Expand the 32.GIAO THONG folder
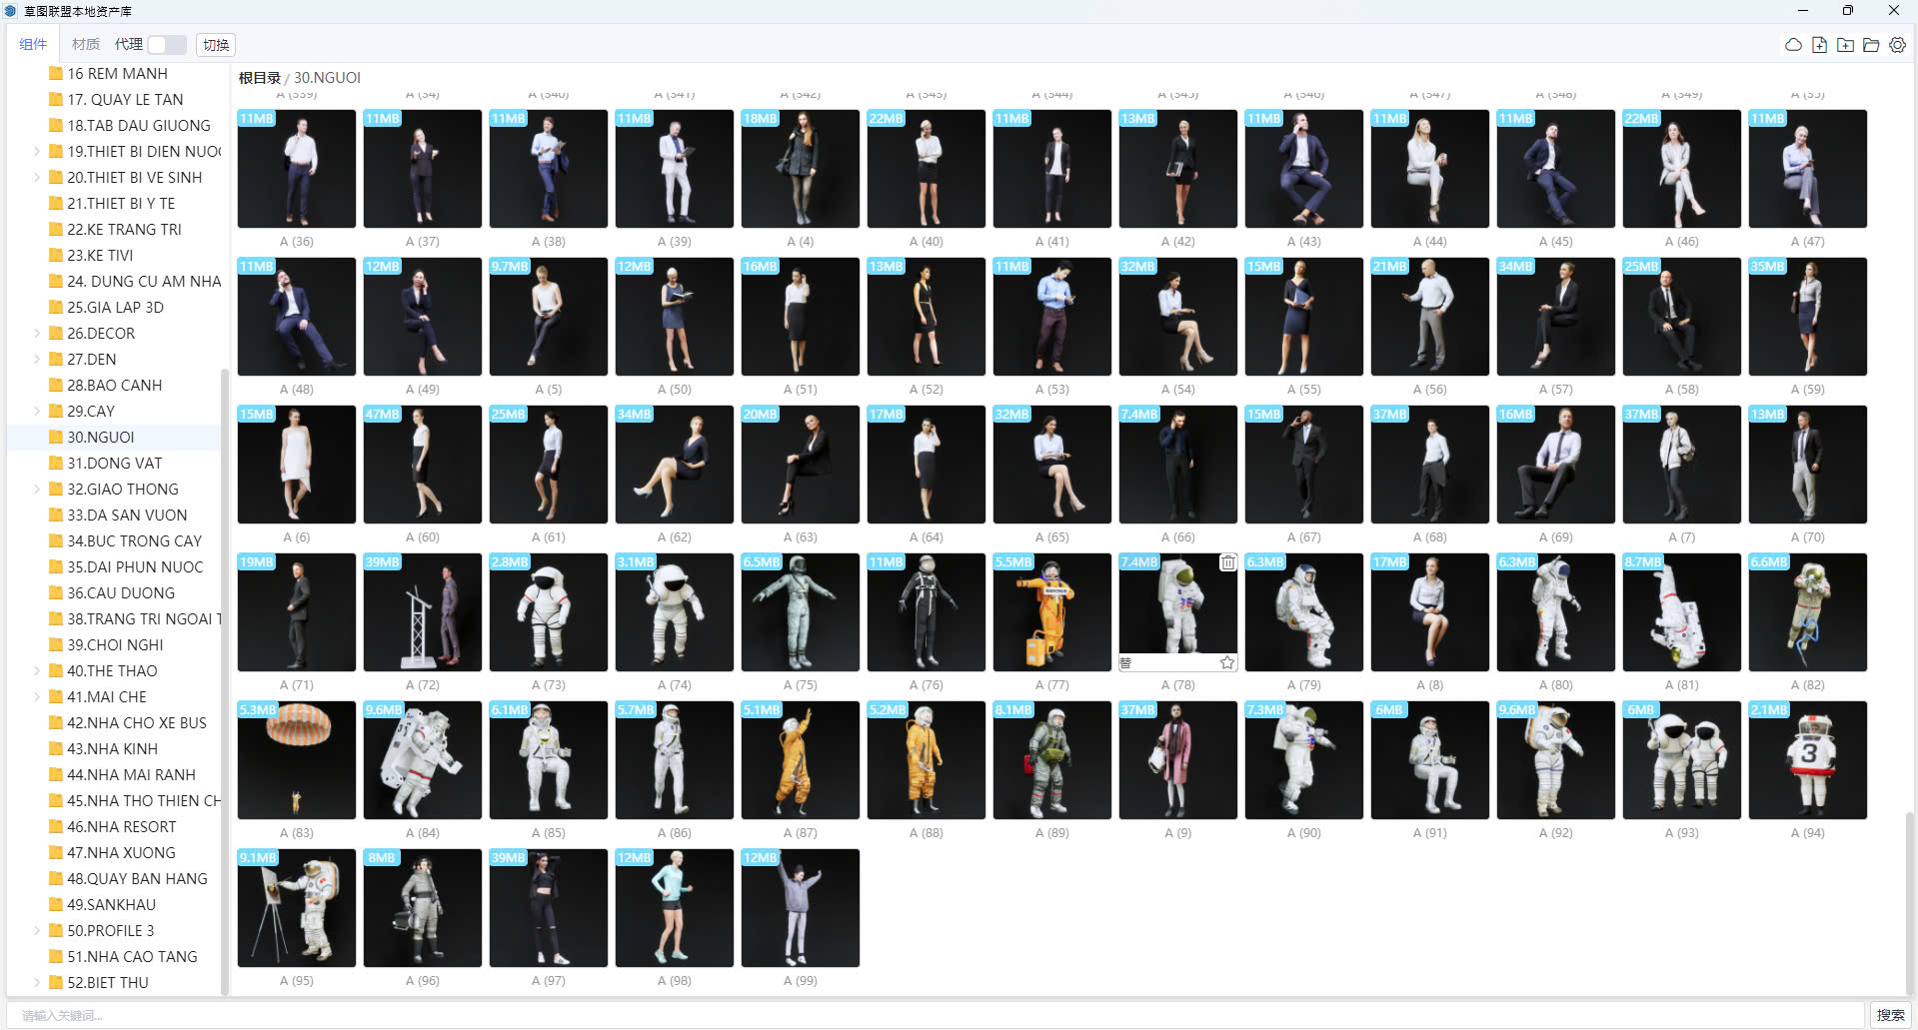This screenshot has height=1030, width=1918. 37,490
